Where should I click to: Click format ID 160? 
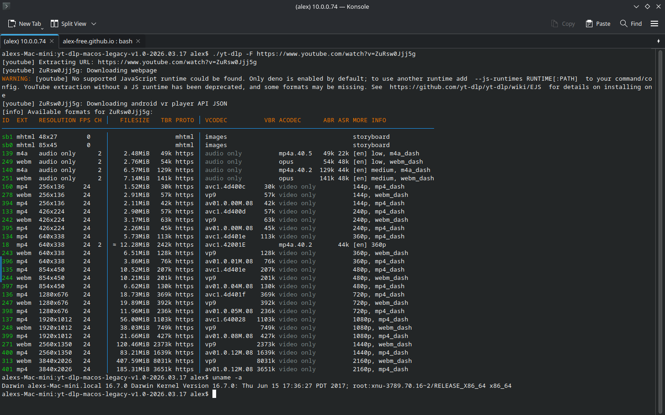[x=7, y=187]
